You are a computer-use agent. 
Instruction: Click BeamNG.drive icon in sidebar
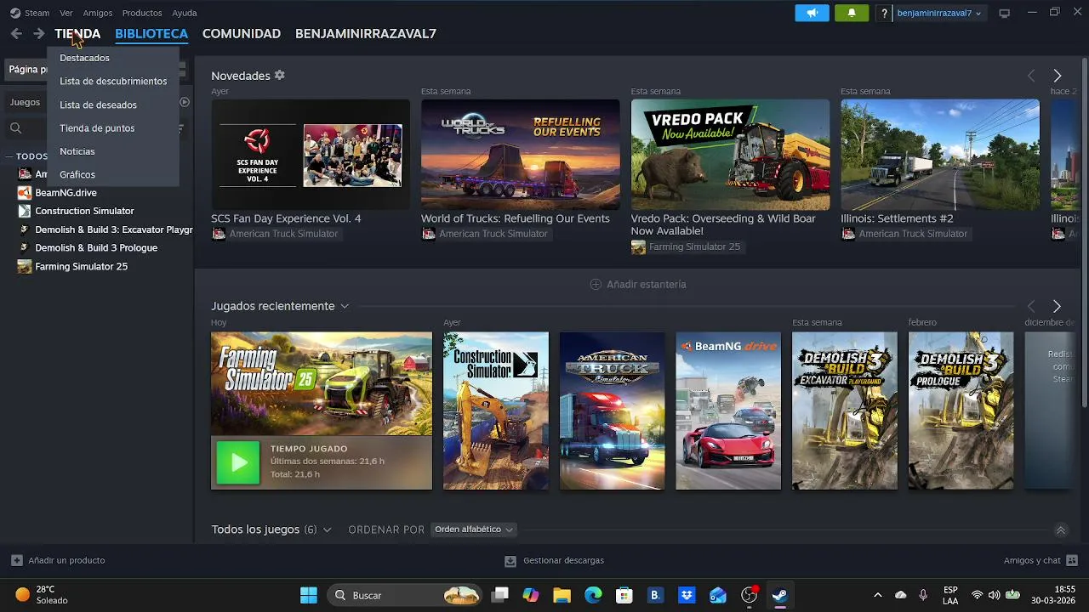25,192
